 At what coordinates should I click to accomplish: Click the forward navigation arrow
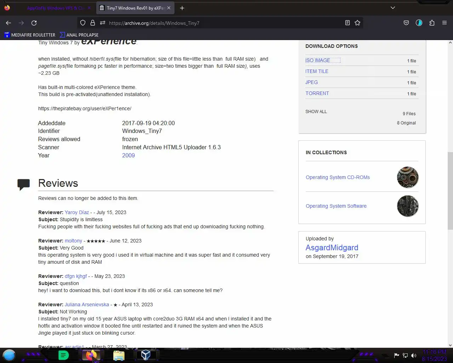(x=21, y=23)
